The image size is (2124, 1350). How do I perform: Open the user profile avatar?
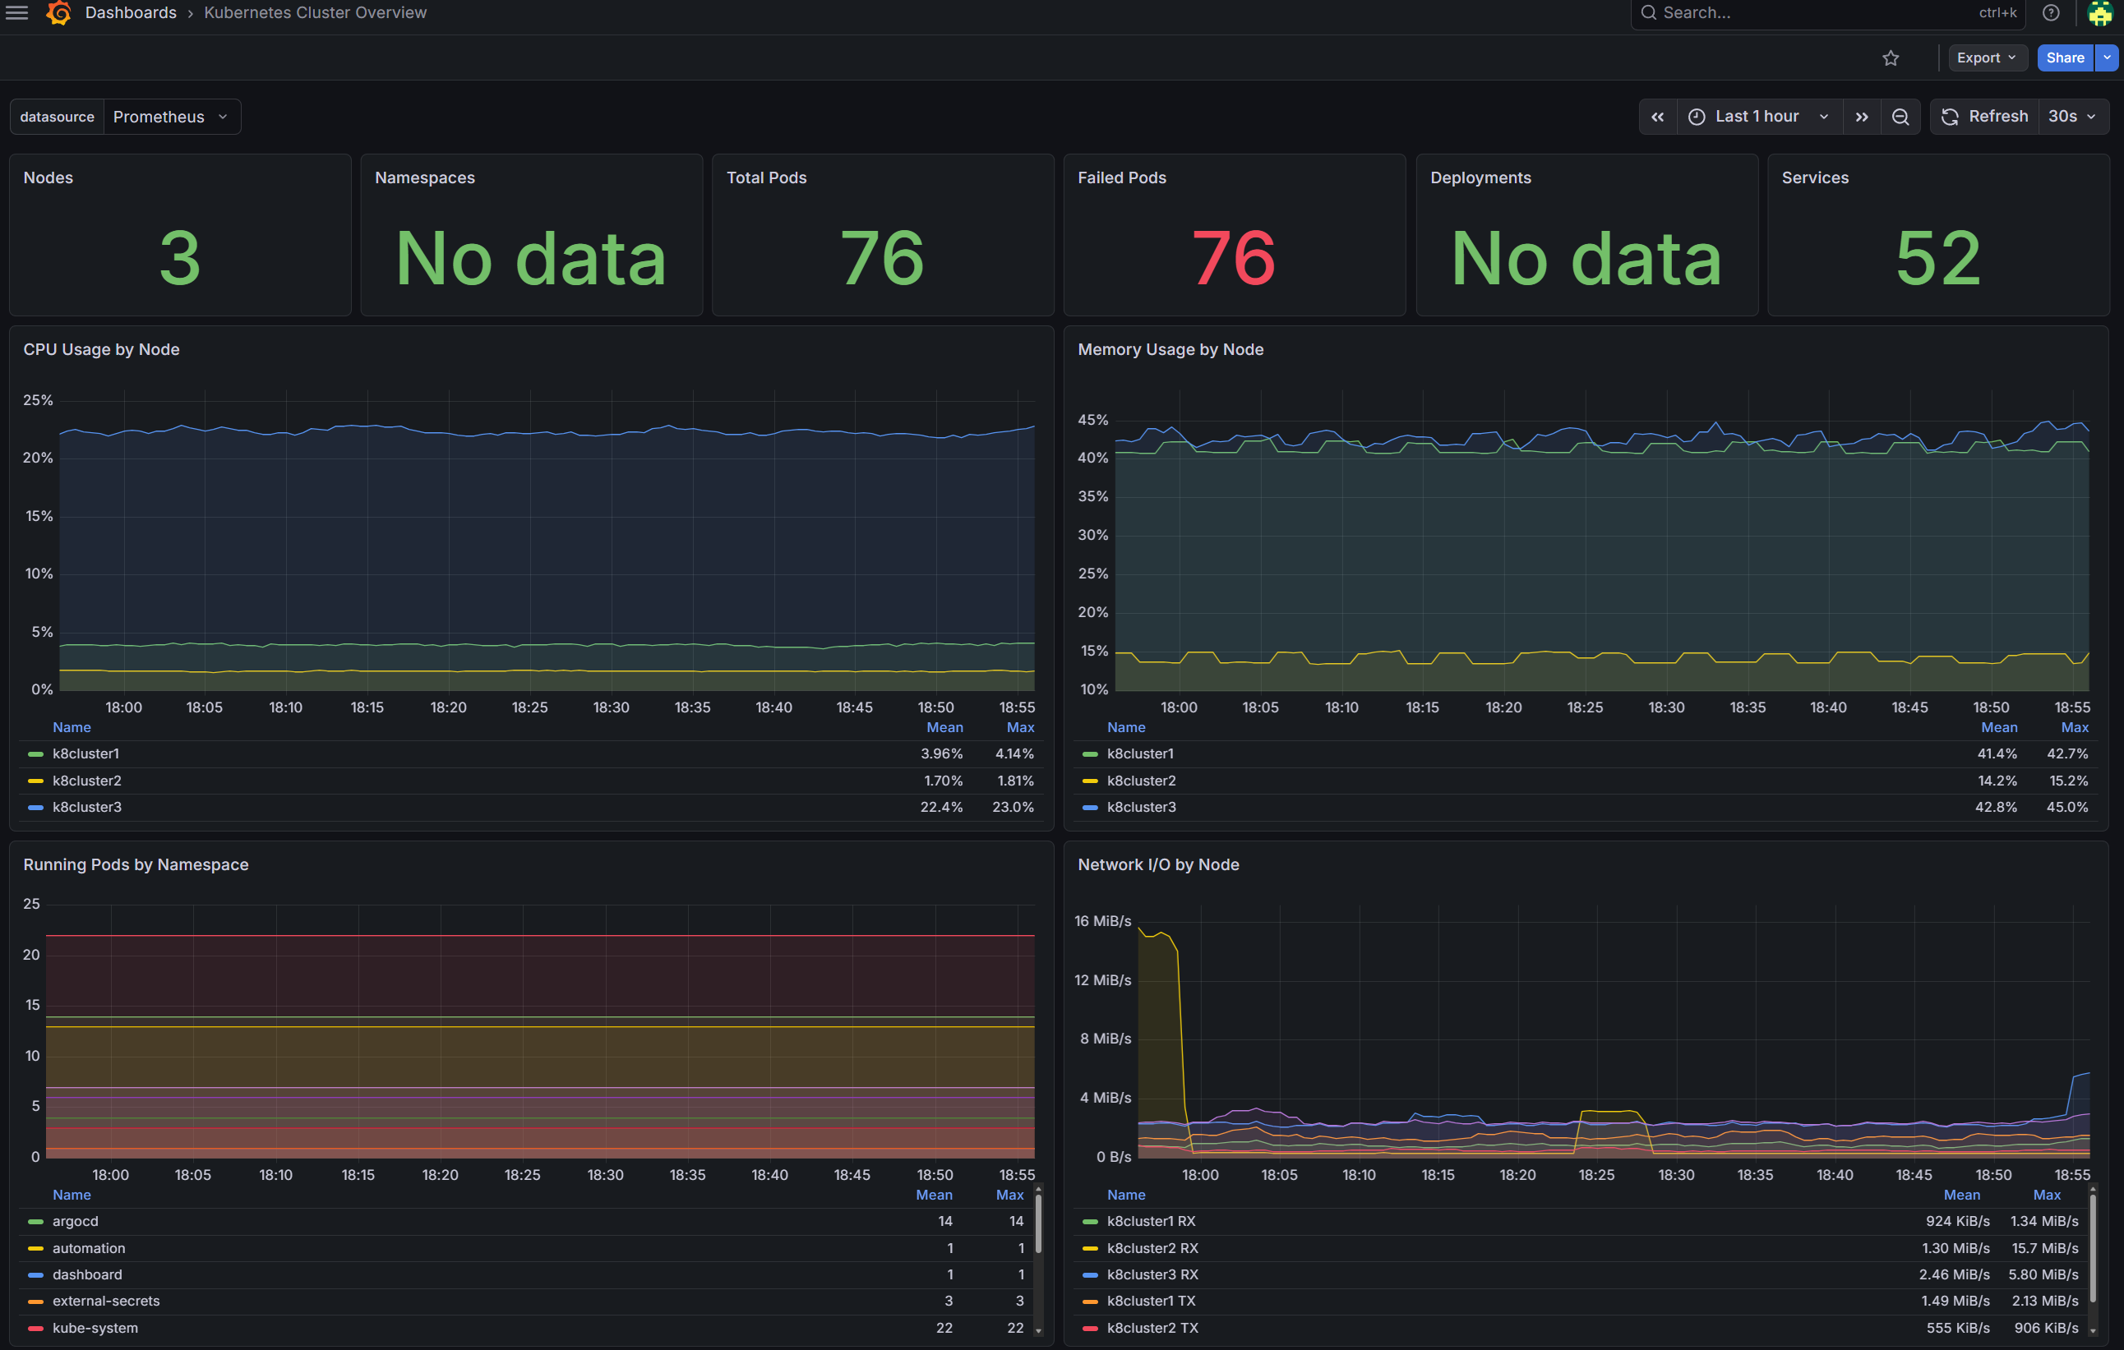2100,12
